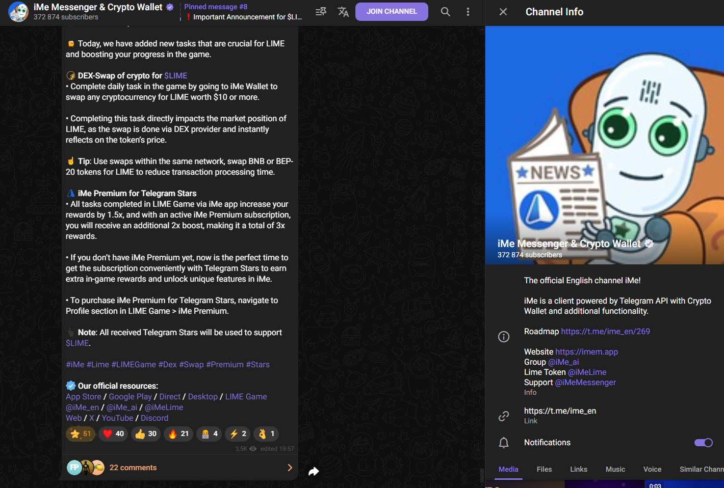Copy the https://t.me/ime_en channel link

(x=560, y=411)
